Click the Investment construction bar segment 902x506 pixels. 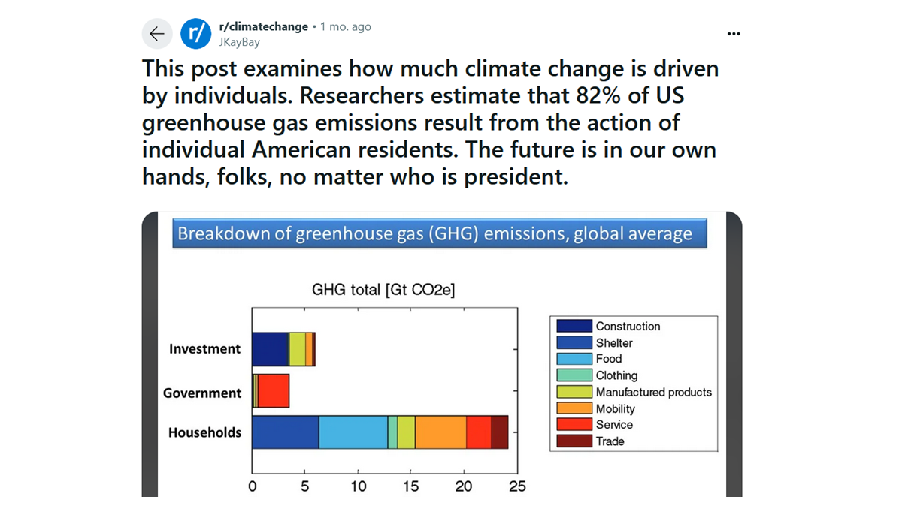tap(270, 349)
